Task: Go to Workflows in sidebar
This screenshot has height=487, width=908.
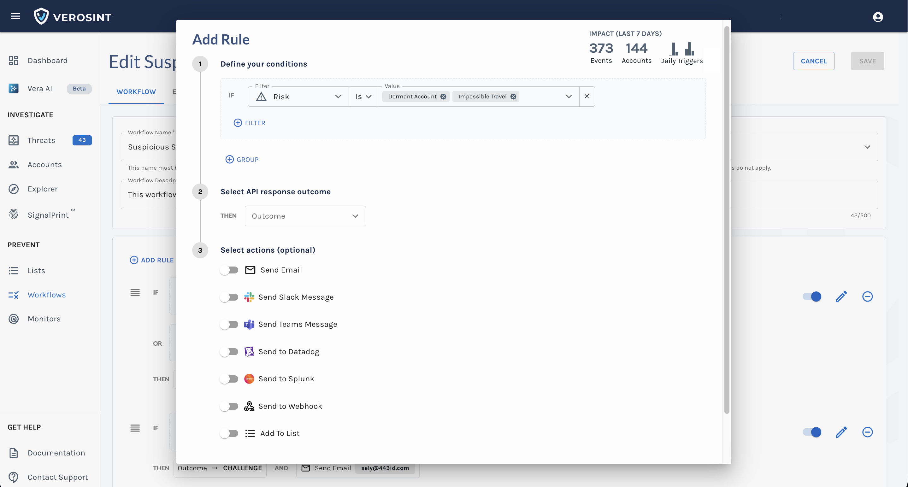Action: click(46, 295)
